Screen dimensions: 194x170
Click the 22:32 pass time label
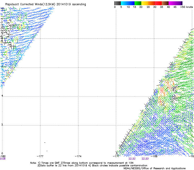(x=132, y=159)
